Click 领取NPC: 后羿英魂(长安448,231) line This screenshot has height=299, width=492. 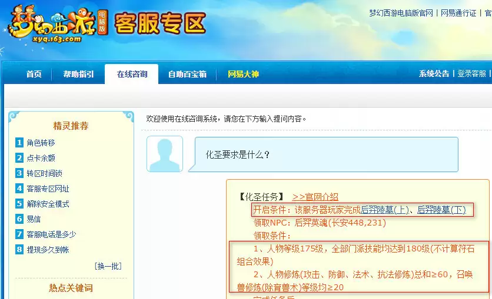pyautogui.click(x=320, y=223)
